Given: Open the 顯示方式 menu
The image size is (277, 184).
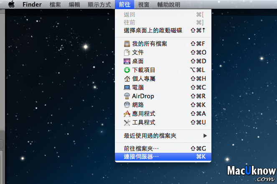Looking at the screenshot, I should (99, 5).
